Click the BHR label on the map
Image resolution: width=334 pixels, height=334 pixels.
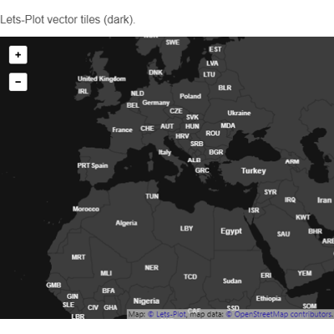coord(315,231)
